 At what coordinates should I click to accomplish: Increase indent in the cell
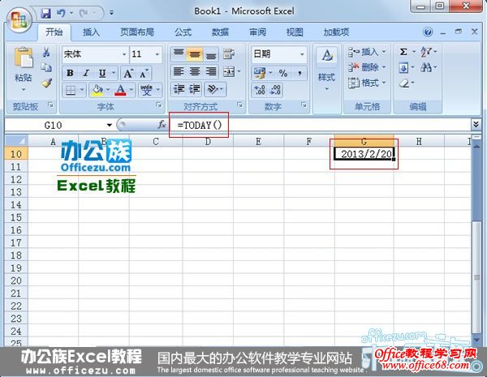[195, 89]
